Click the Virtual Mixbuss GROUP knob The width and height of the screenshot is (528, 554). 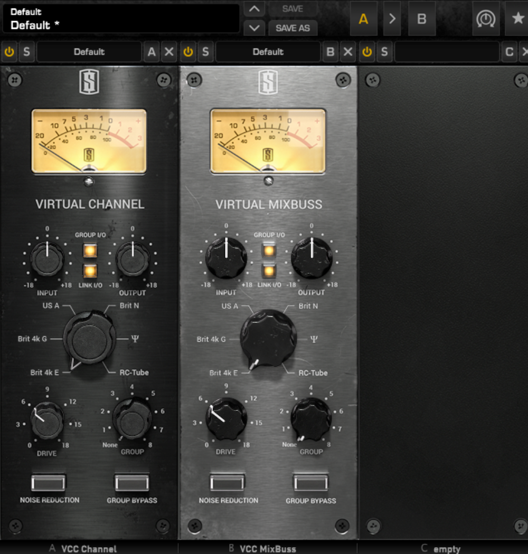pos(311,419)
